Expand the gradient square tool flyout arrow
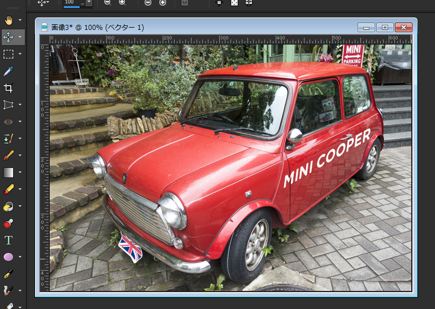Viewport: 435px width, 309px height. (x=20, y=173)
